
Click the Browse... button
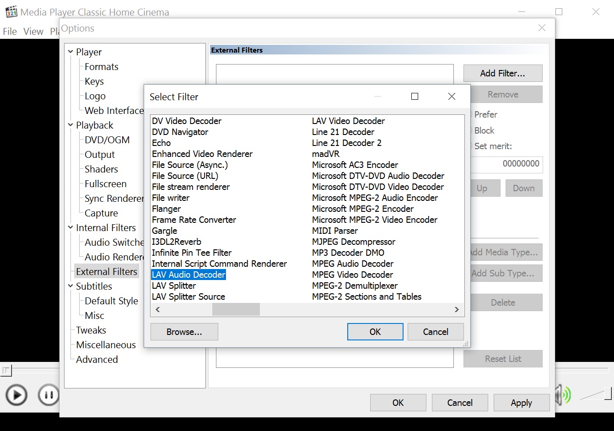pyautogui.click(x=184, y=332)
